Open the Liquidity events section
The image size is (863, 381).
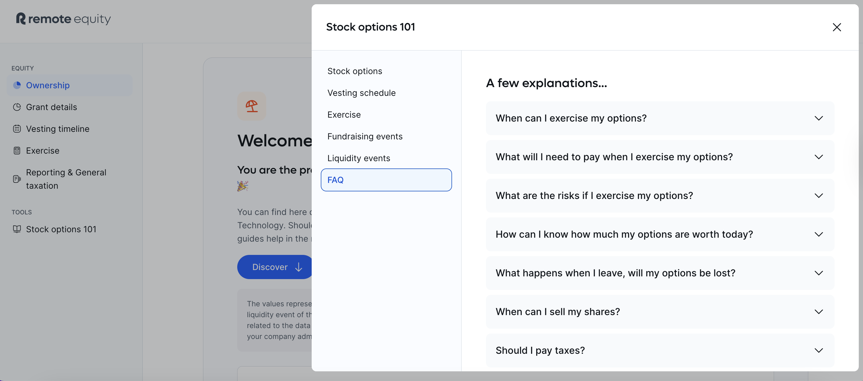pyautogui.click(x=386, y=158)
